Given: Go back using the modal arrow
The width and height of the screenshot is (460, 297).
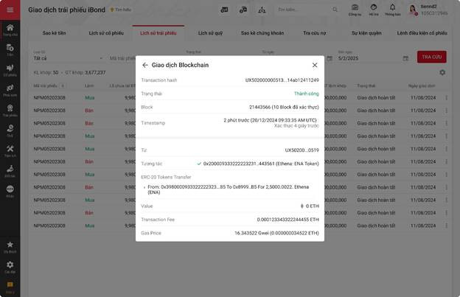Looking at the screenshot, I should click(x=145, y=65).
